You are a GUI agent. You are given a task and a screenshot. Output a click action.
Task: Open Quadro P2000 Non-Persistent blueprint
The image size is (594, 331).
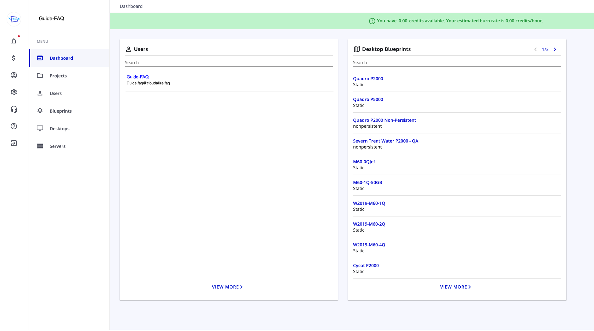[x=384, y=120]
